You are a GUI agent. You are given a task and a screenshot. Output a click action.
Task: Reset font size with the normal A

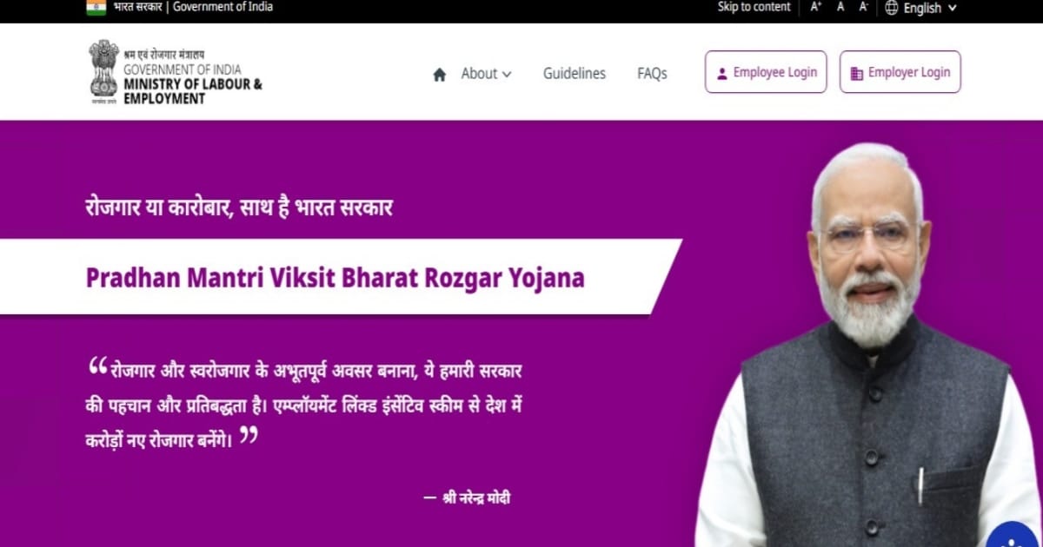click(840, 7)
